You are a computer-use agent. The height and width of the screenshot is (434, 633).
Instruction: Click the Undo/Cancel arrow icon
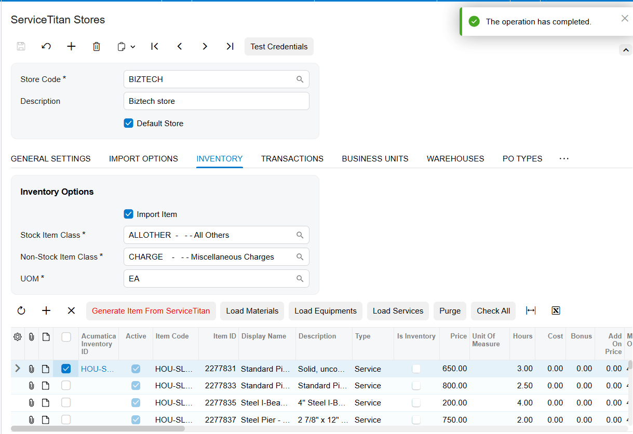pyautogui.click(x=46, y=46)
